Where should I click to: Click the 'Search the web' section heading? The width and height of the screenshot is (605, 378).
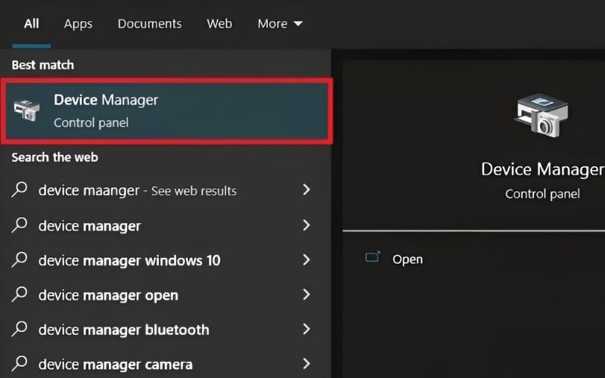54,157
